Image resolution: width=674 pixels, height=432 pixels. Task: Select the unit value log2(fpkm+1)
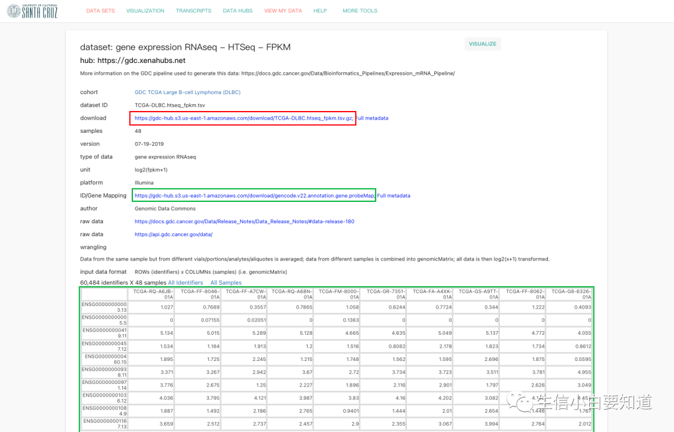(x=151, y=170)
